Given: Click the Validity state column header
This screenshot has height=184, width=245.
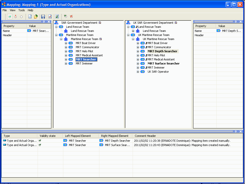Looking at the screenshot, I should 48,136.
